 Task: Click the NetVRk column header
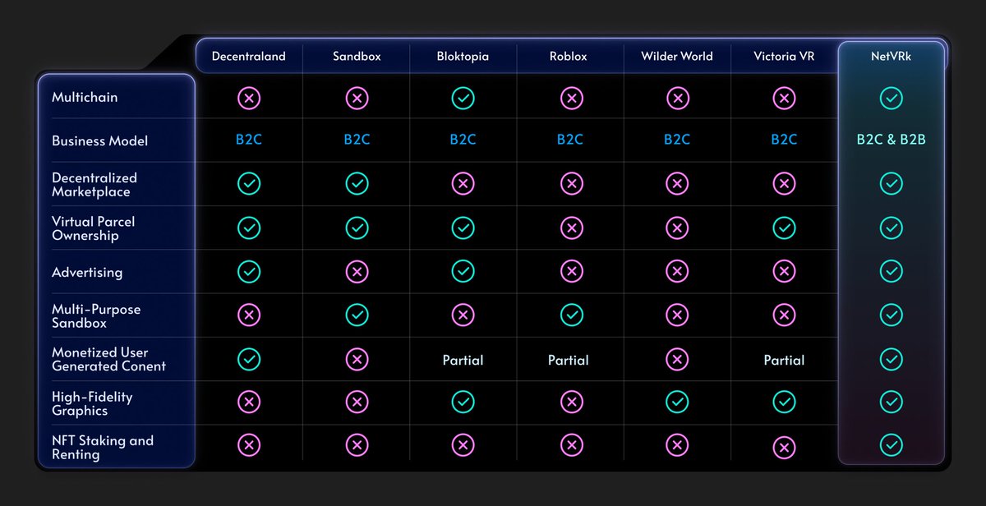[x=892, y=57]
